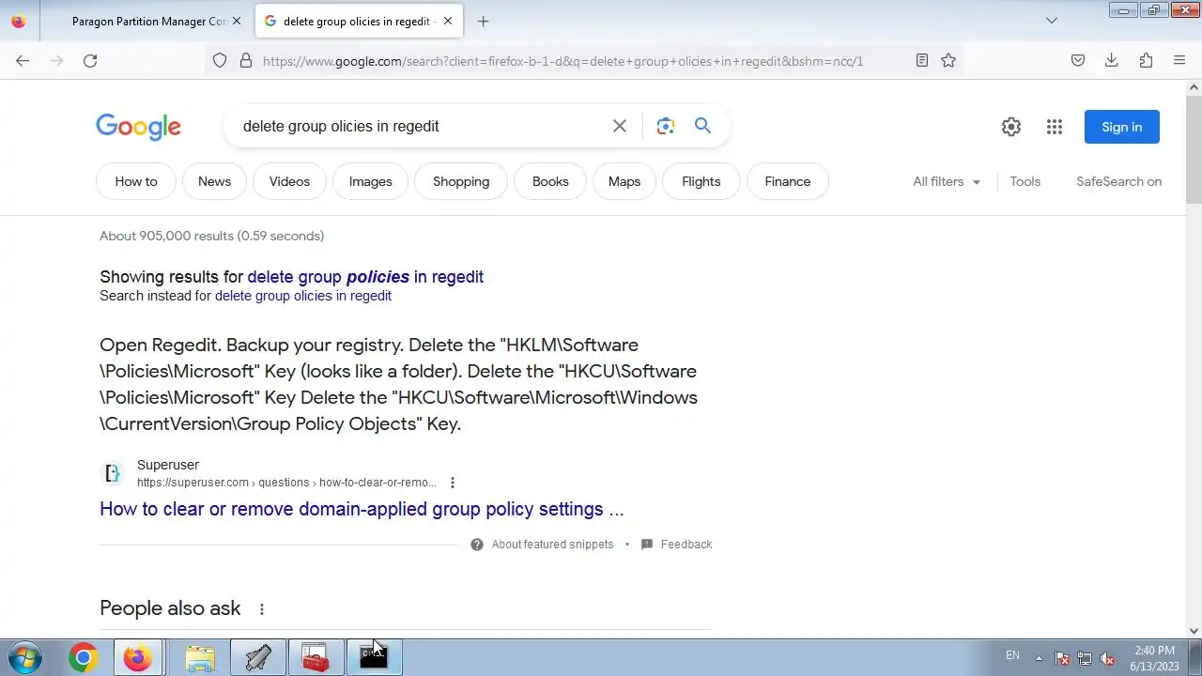Select the Finance filter chip

[788, 181]
